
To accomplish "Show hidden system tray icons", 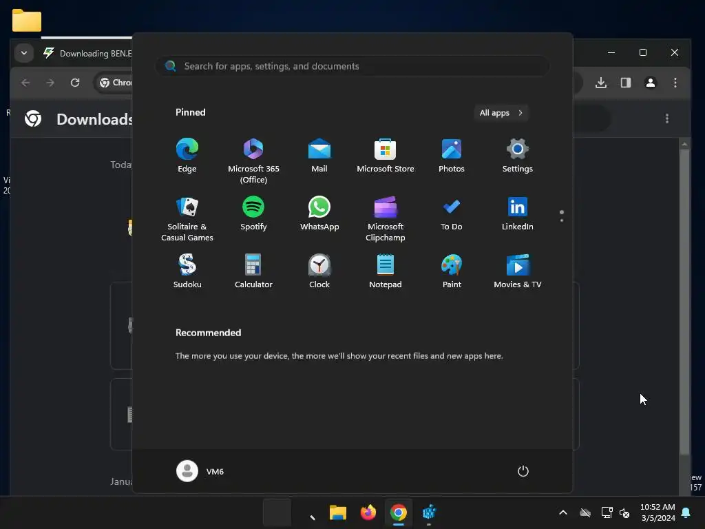I will pyautogui.click(x=563, y=512).
